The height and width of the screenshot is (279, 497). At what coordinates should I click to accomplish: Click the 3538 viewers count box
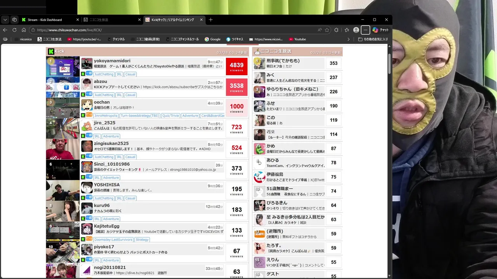point(236,87)
